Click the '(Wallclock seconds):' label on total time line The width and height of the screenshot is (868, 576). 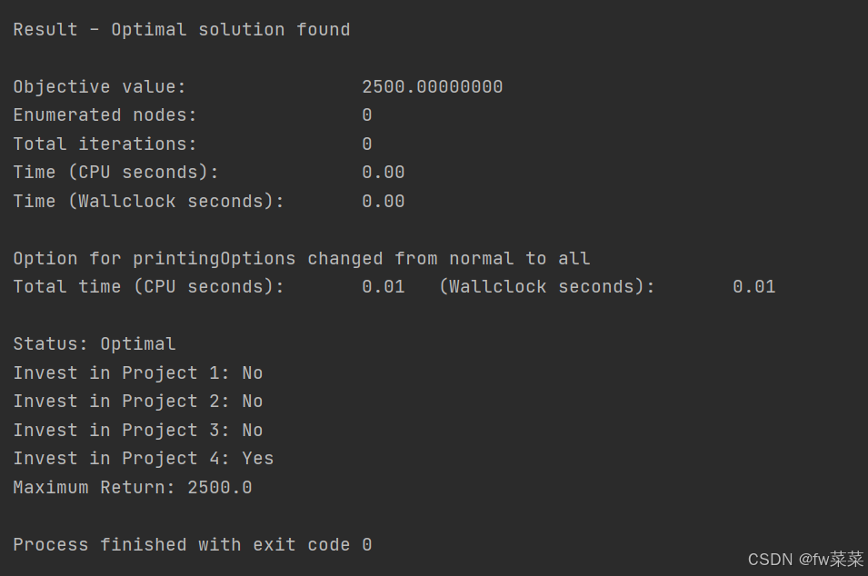coord(547,287)
